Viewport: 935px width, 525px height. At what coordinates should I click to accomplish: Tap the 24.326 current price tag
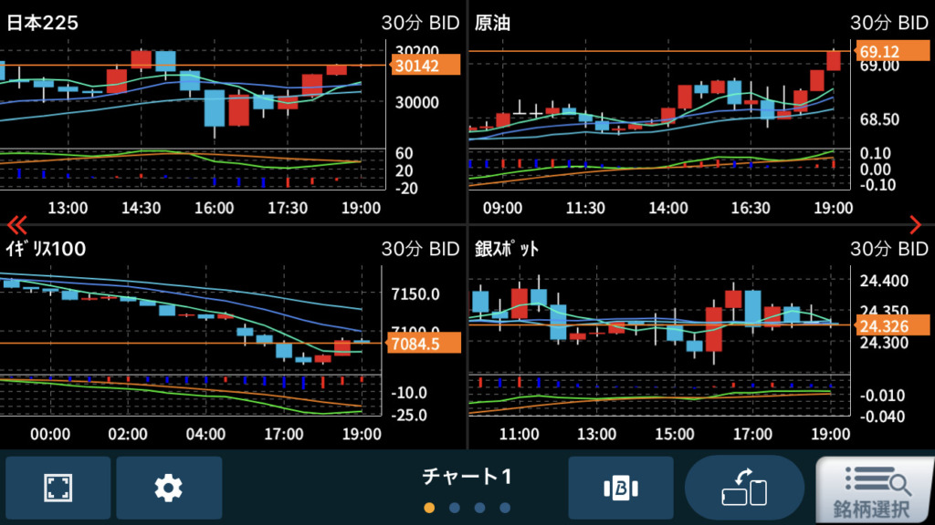[893, 325]
